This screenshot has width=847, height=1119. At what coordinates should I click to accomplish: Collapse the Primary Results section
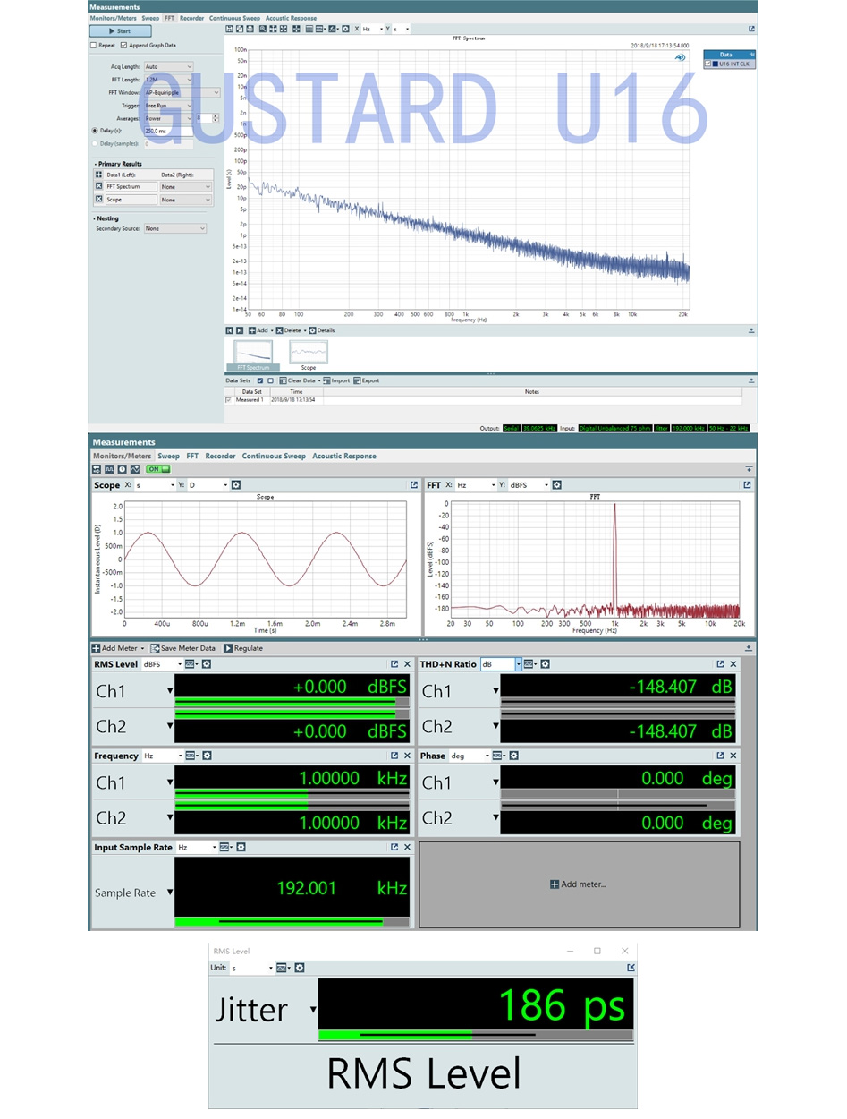[x=95, y=164]
